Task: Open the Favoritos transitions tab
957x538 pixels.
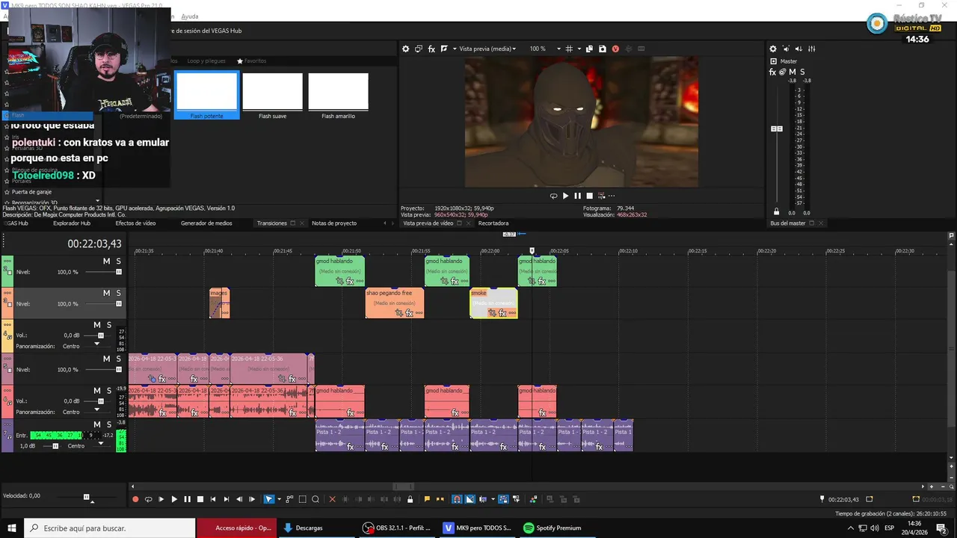Action: 251,61
